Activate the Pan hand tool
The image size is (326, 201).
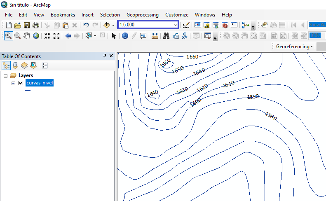[x=27, y=36]
